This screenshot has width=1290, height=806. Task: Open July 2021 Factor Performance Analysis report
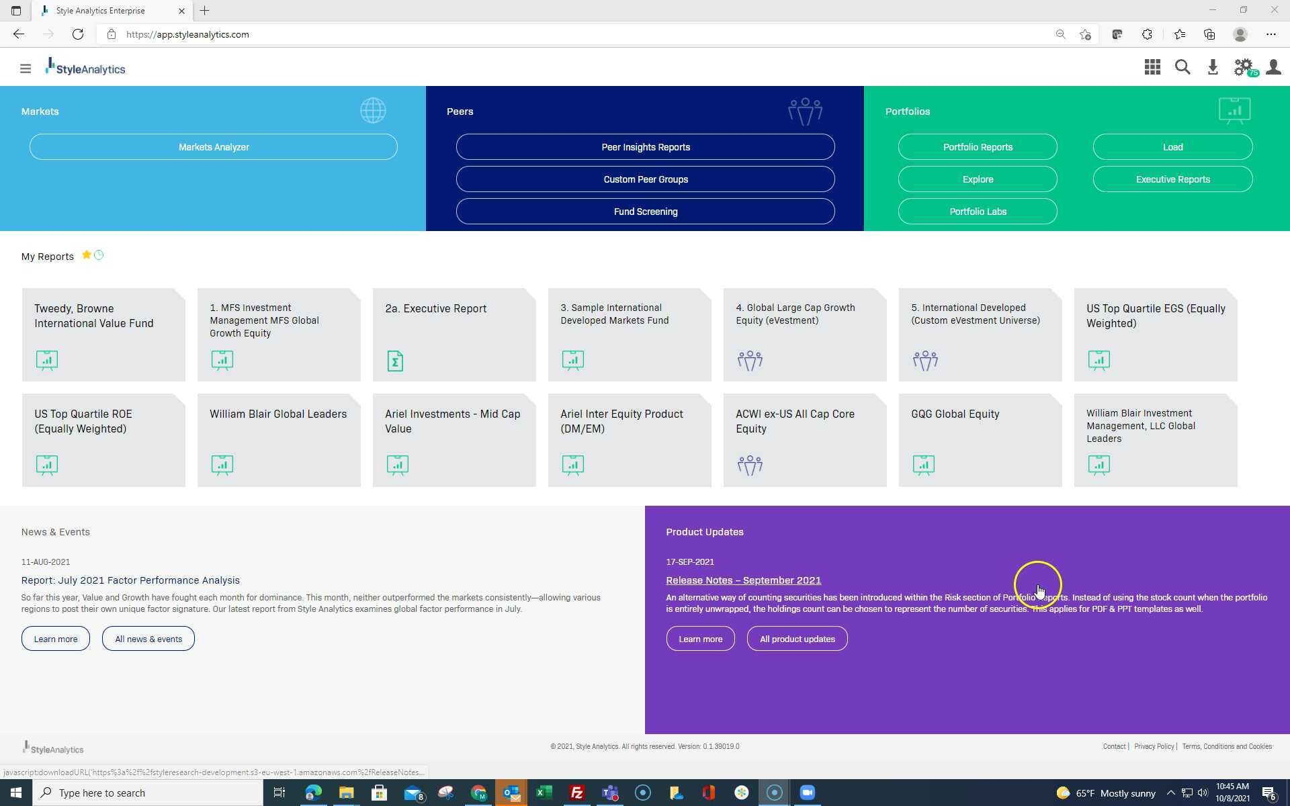click(x=130, y=580)
